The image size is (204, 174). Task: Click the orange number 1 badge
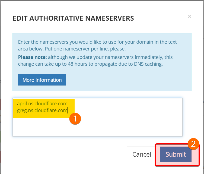point(75,119)
